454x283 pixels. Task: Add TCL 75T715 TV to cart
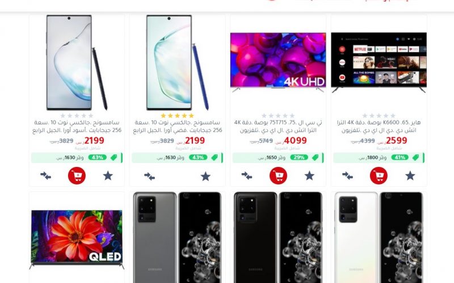point(278,175)
